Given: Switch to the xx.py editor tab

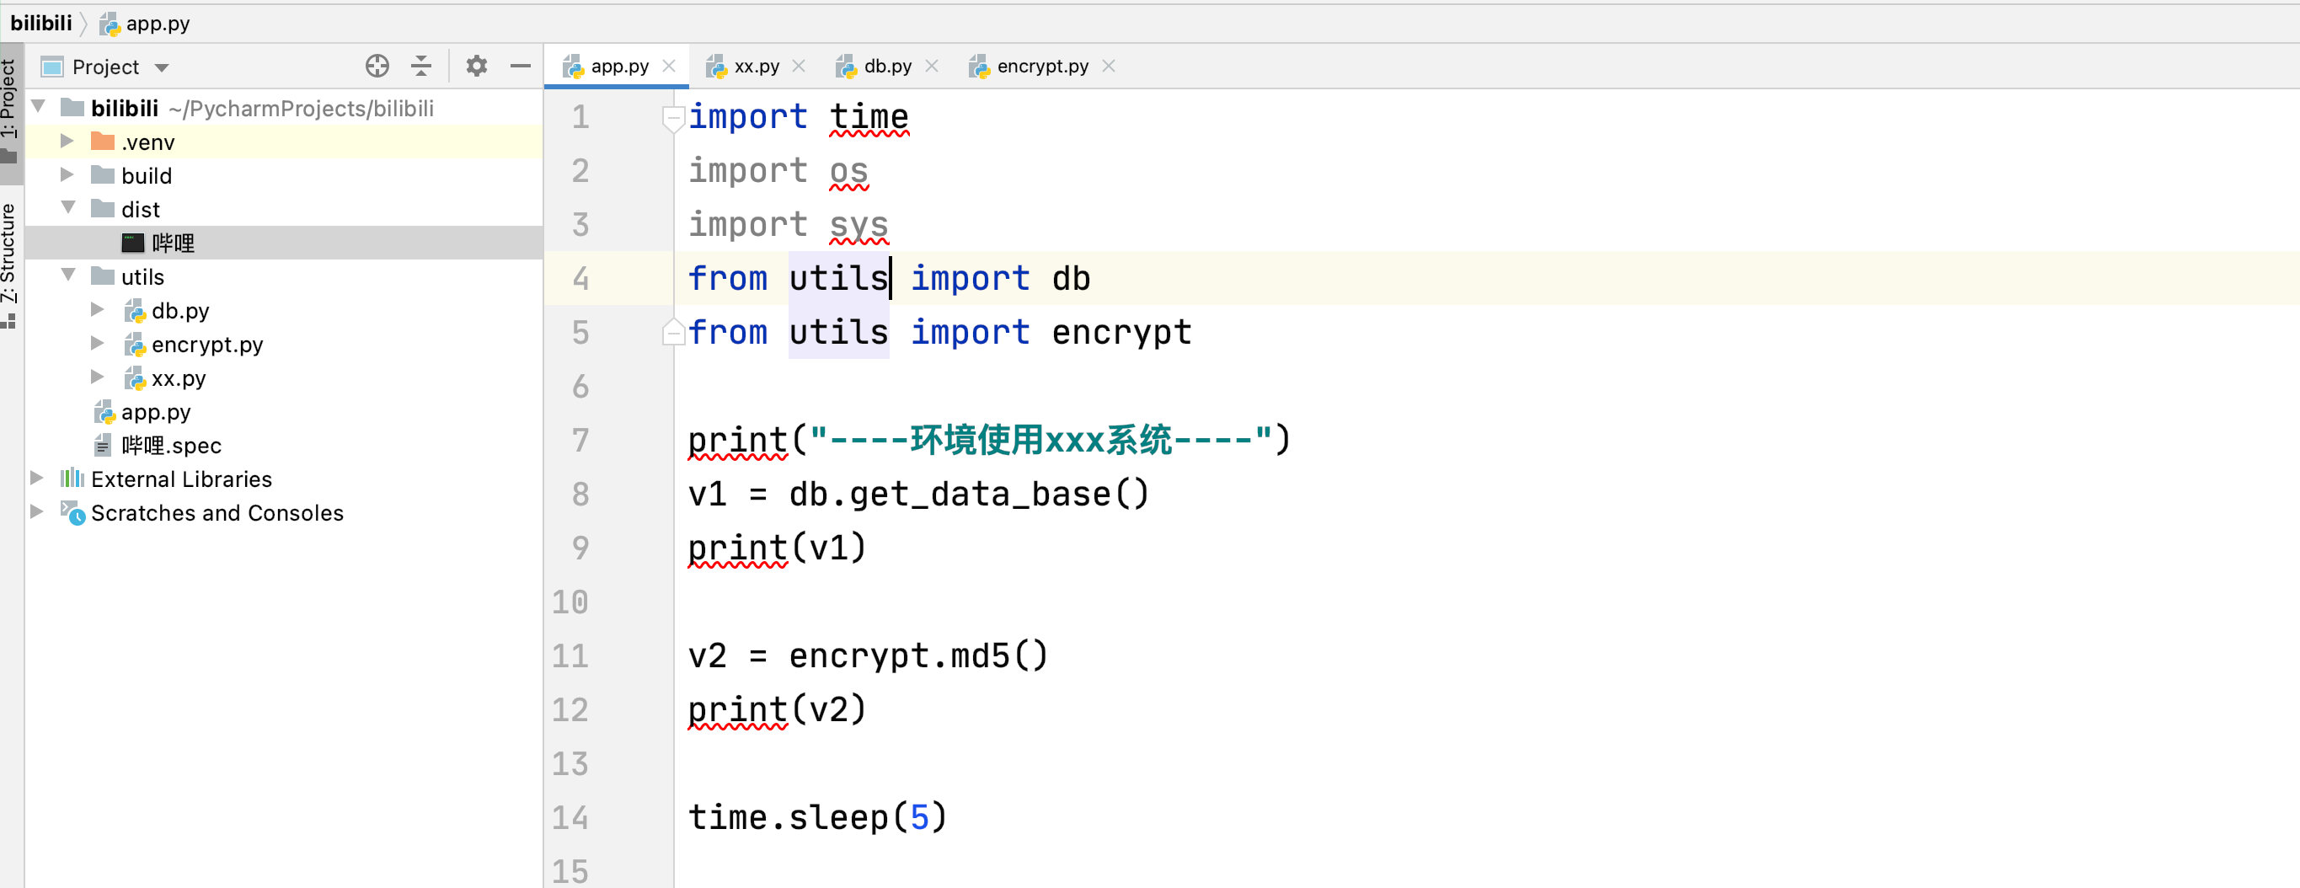Looking at the screenshot, I should point(757,66).
